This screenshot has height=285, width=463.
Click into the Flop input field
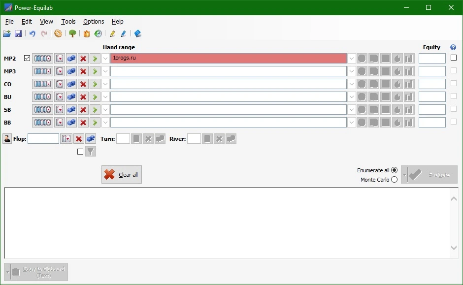point(43,139)
